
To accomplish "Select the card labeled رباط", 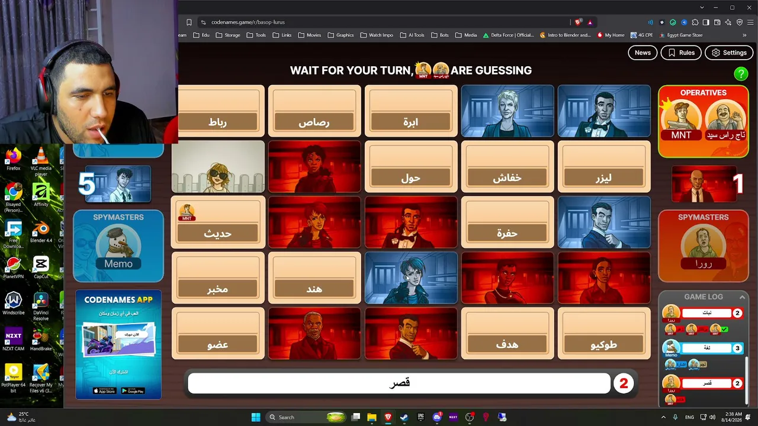I will (x=218, y=111).
